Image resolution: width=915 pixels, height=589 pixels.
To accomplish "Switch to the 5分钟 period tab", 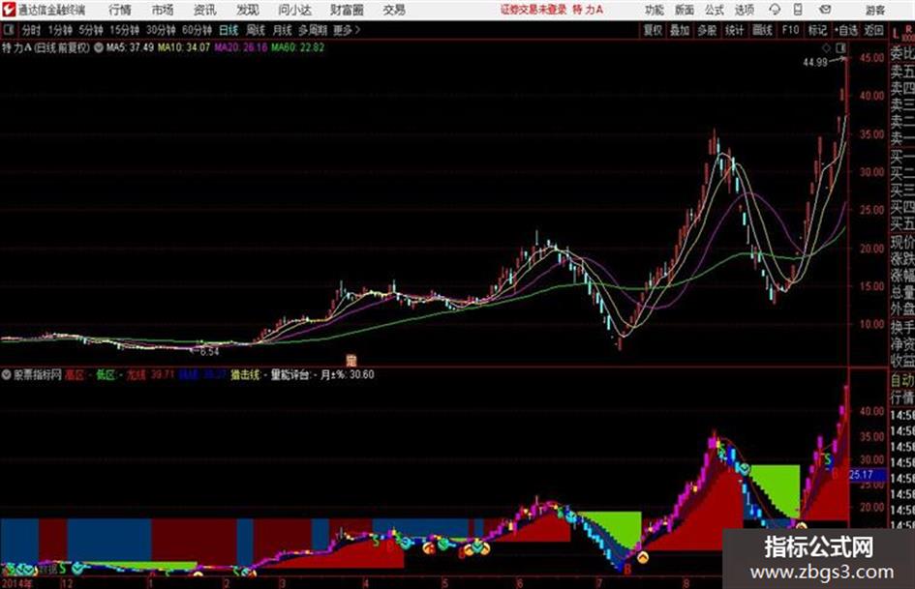I will (91, 30).
